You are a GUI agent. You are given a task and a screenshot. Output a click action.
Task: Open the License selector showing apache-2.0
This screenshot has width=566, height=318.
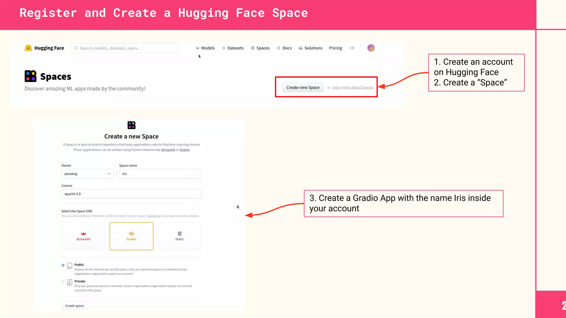132,194
